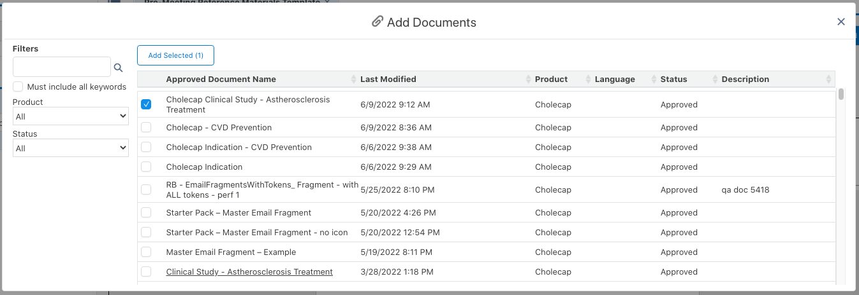
Task: Select the Cholecap - CVD Prevention checkbox
Action: coord(146,127)
